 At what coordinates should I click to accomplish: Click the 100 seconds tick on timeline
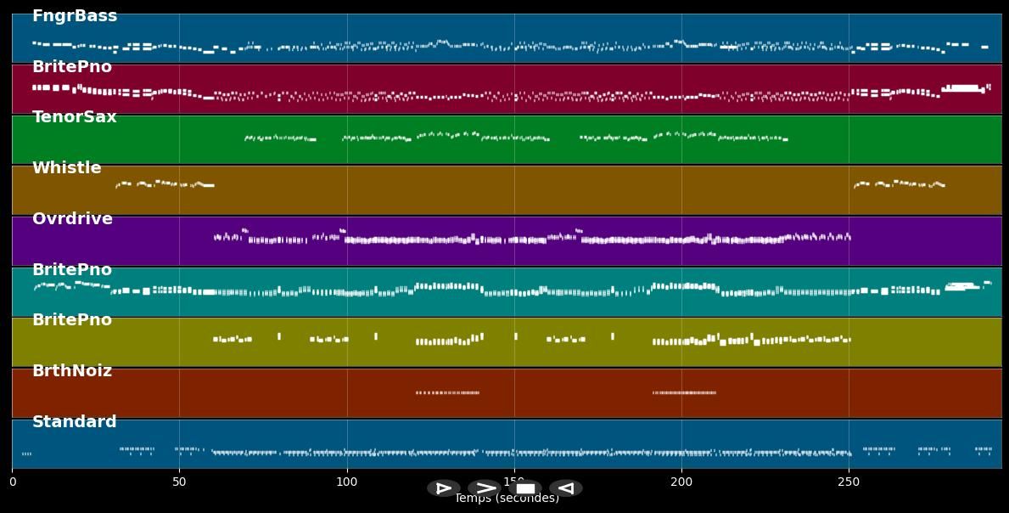coord(346,482)
